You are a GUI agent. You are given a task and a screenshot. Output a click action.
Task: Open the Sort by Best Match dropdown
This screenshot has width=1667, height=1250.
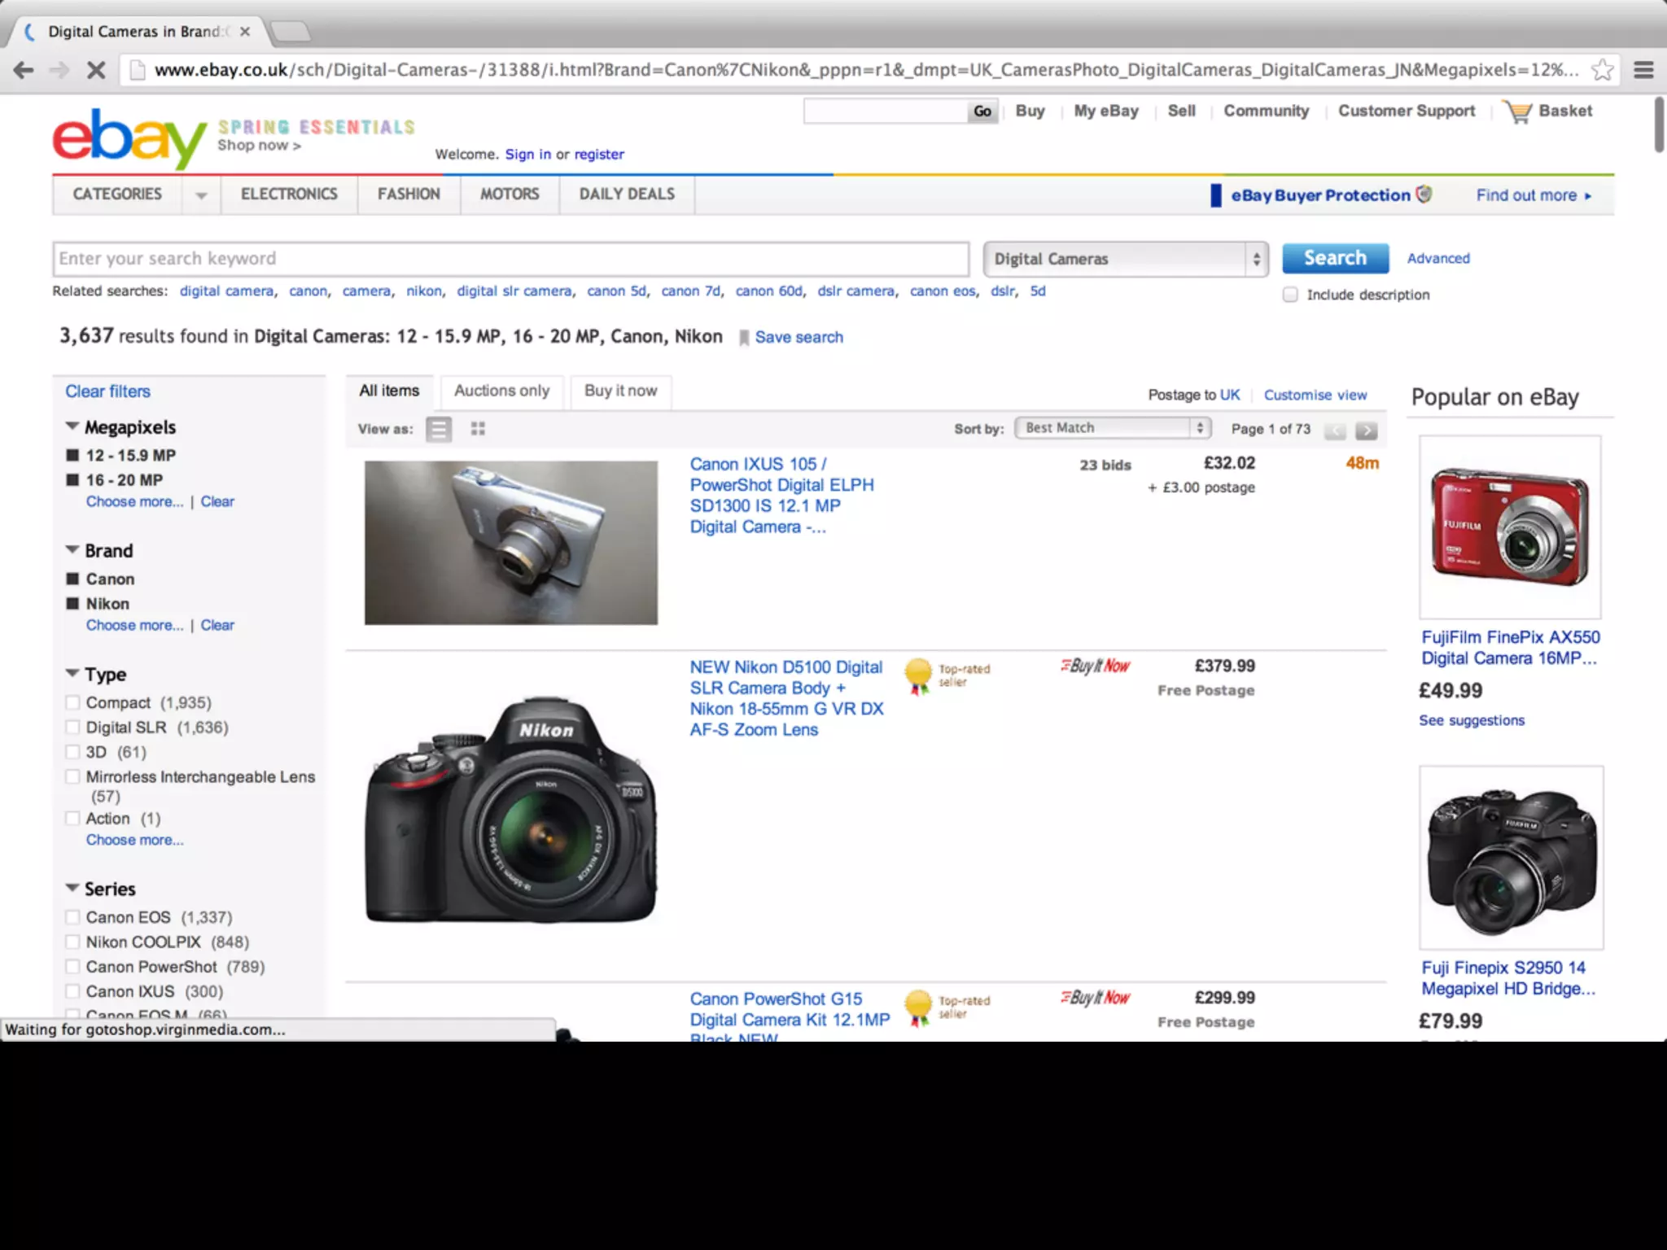pos(1113,428)
